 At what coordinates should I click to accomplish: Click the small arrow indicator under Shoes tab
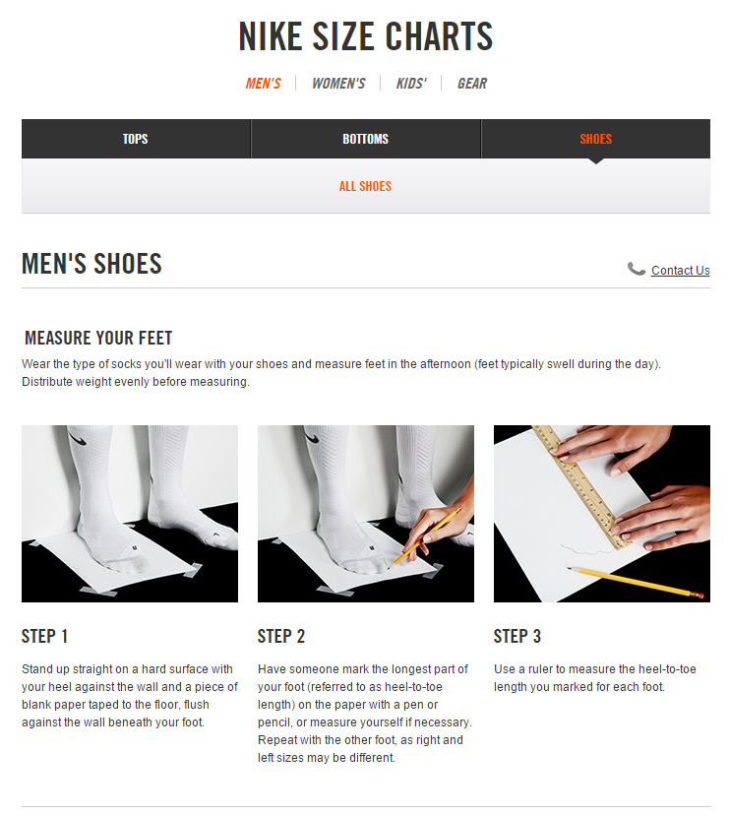tap(596, 161)
